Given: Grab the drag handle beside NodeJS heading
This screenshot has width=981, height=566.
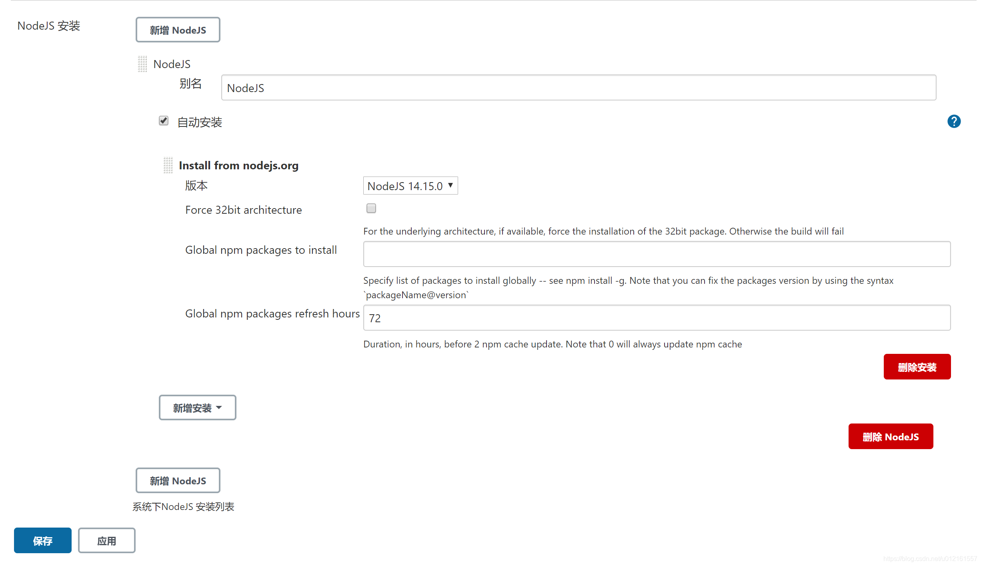Looking at the screenshot, I should (142, 64).
